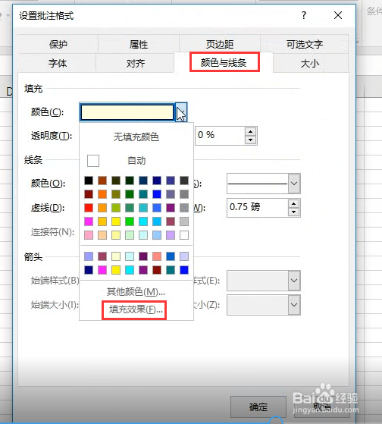Viewport: 382px width, 424px height.
Task: Choose the coral salmon swatch
Action: (x=157, y=256)
